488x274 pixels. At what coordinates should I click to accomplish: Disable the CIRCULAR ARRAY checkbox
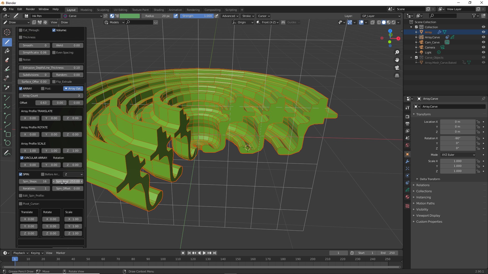coord(22,158)
